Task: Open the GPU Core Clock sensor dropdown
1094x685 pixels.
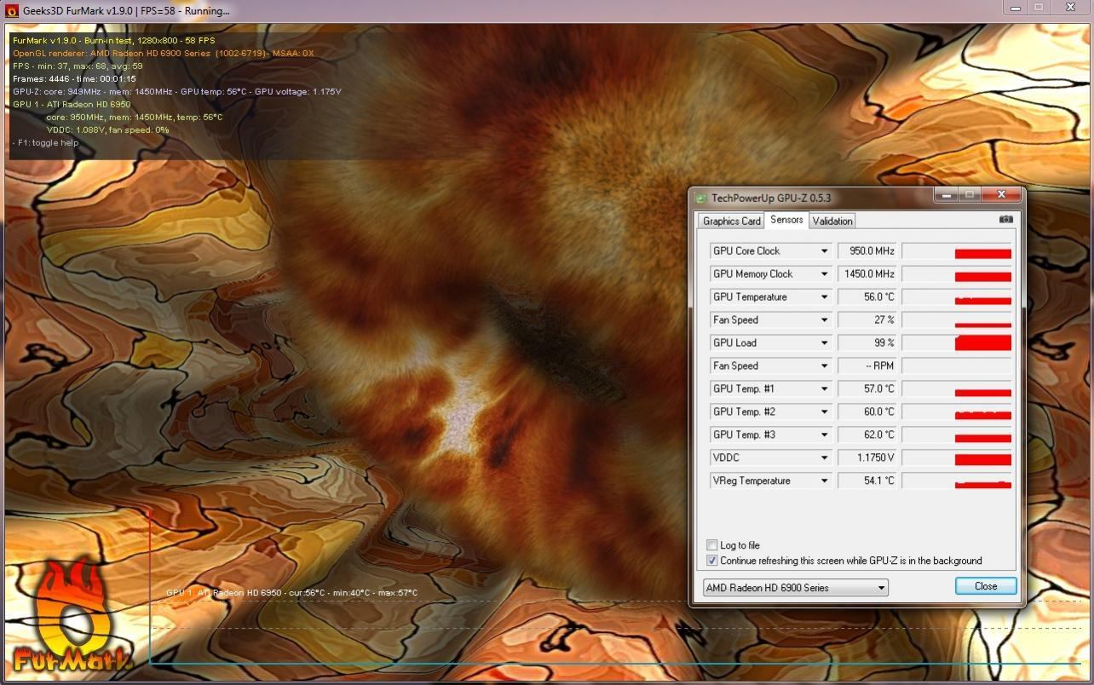Action: coord(824,251)
